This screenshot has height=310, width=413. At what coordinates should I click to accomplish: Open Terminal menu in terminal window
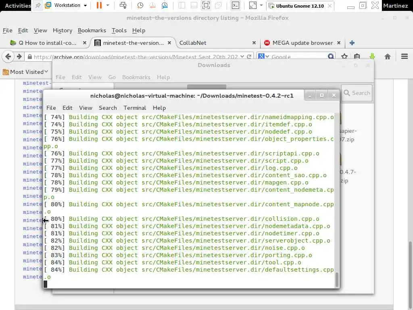click(135, 108)
